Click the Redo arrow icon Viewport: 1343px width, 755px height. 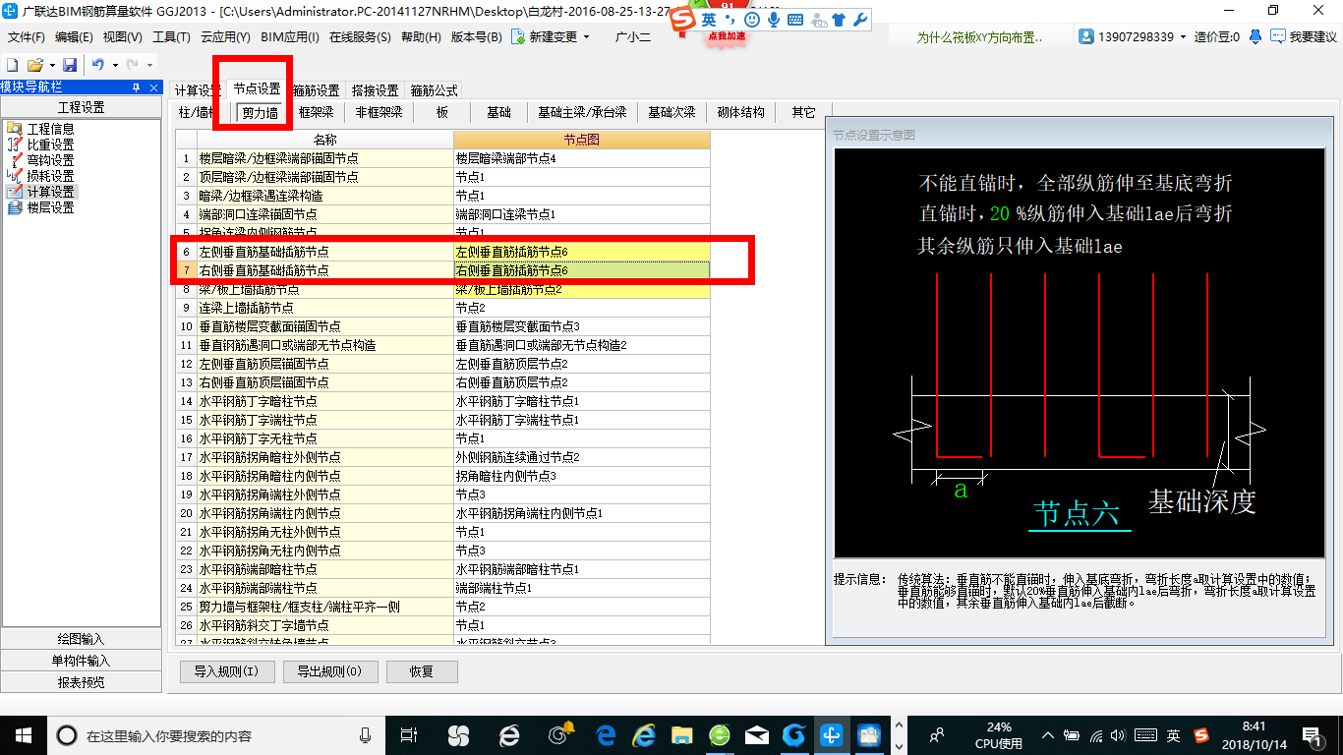pyautogui.click(x=132, y=65)
